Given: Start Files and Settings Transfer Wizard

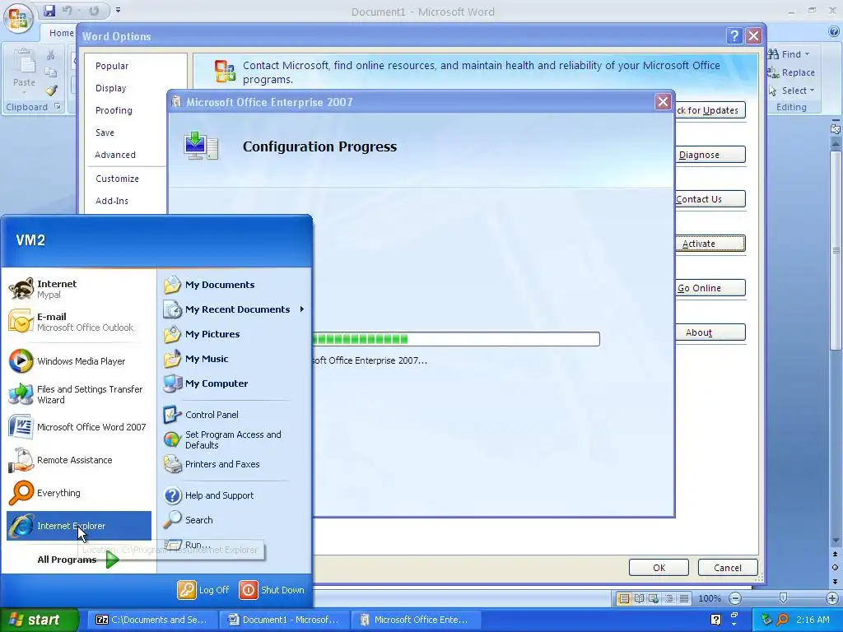Looking at the screenshot, I should (x=79, y=394).
